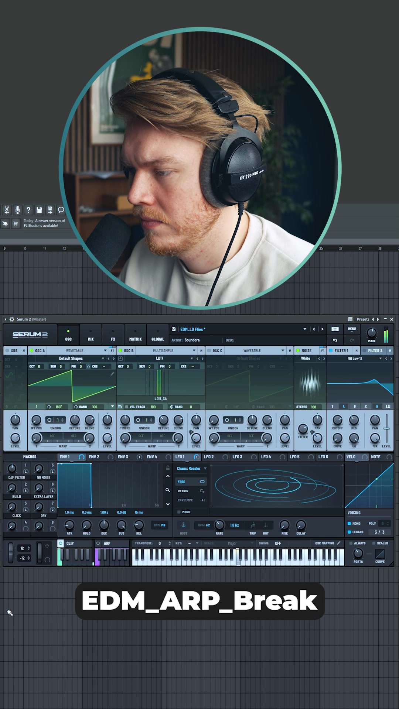Toggle the MONO voicing checkbox
Image resolution: width=399 pixels, height=709 pixels.
click(x=349, y=524)
